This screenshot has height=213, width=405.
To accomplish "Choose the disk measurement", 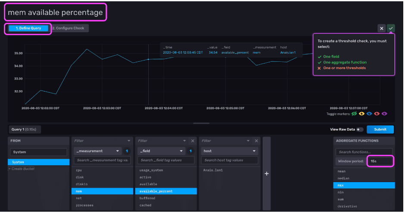I will (x=102, y=177).
